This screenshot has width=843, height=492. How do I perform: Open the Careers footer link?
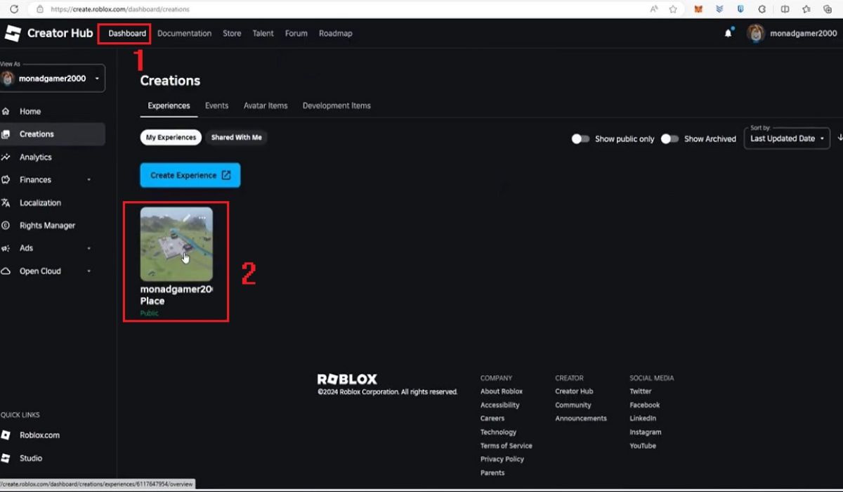pyautogui.click(x=492, y=418)
